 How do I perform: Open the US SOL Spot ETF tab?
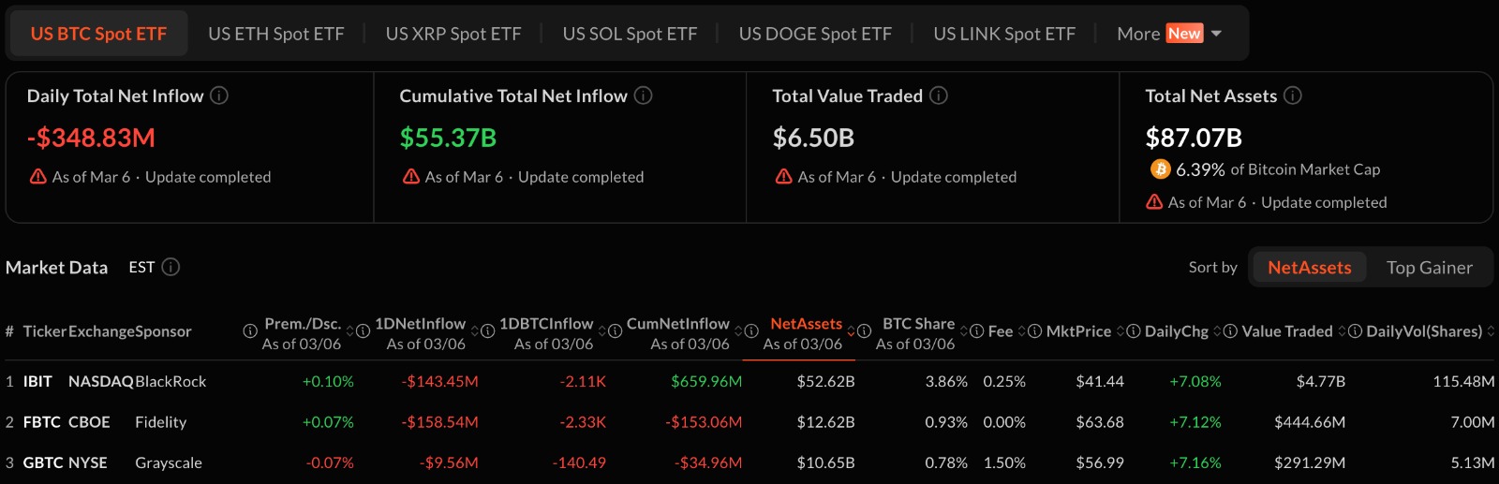(630, 34)
